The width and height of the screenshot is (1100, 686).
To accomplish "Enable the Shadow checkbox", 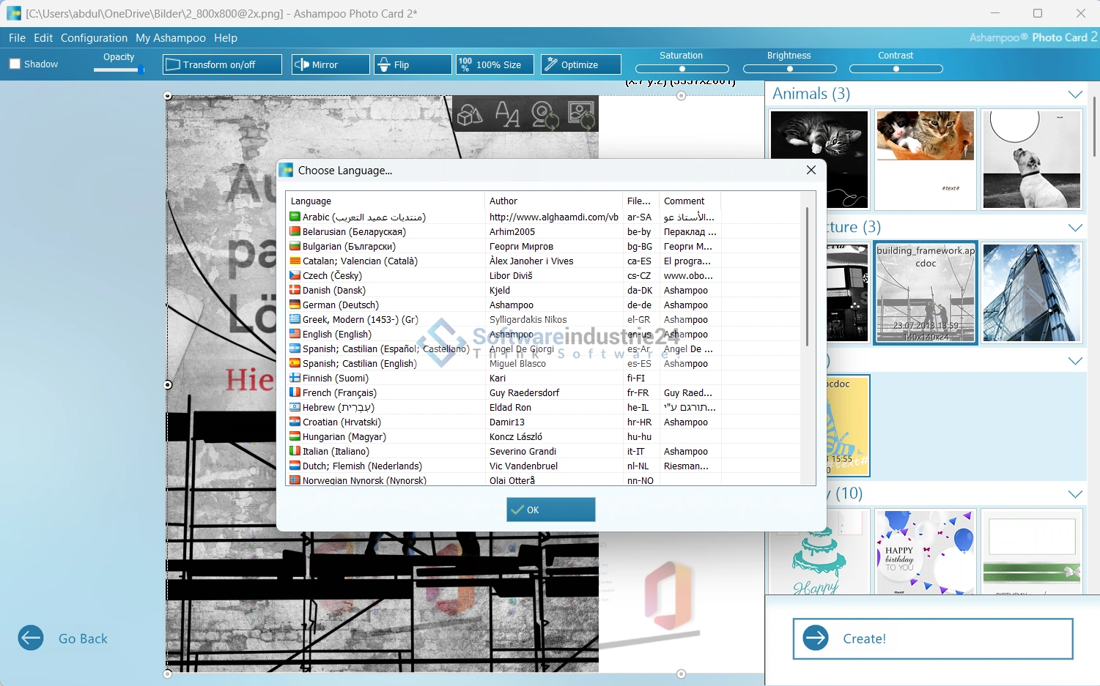I will [x=15, y=64].
